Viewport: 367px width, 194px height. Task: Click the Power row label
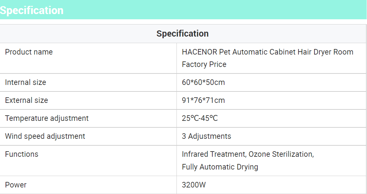(x=16, y=185)
